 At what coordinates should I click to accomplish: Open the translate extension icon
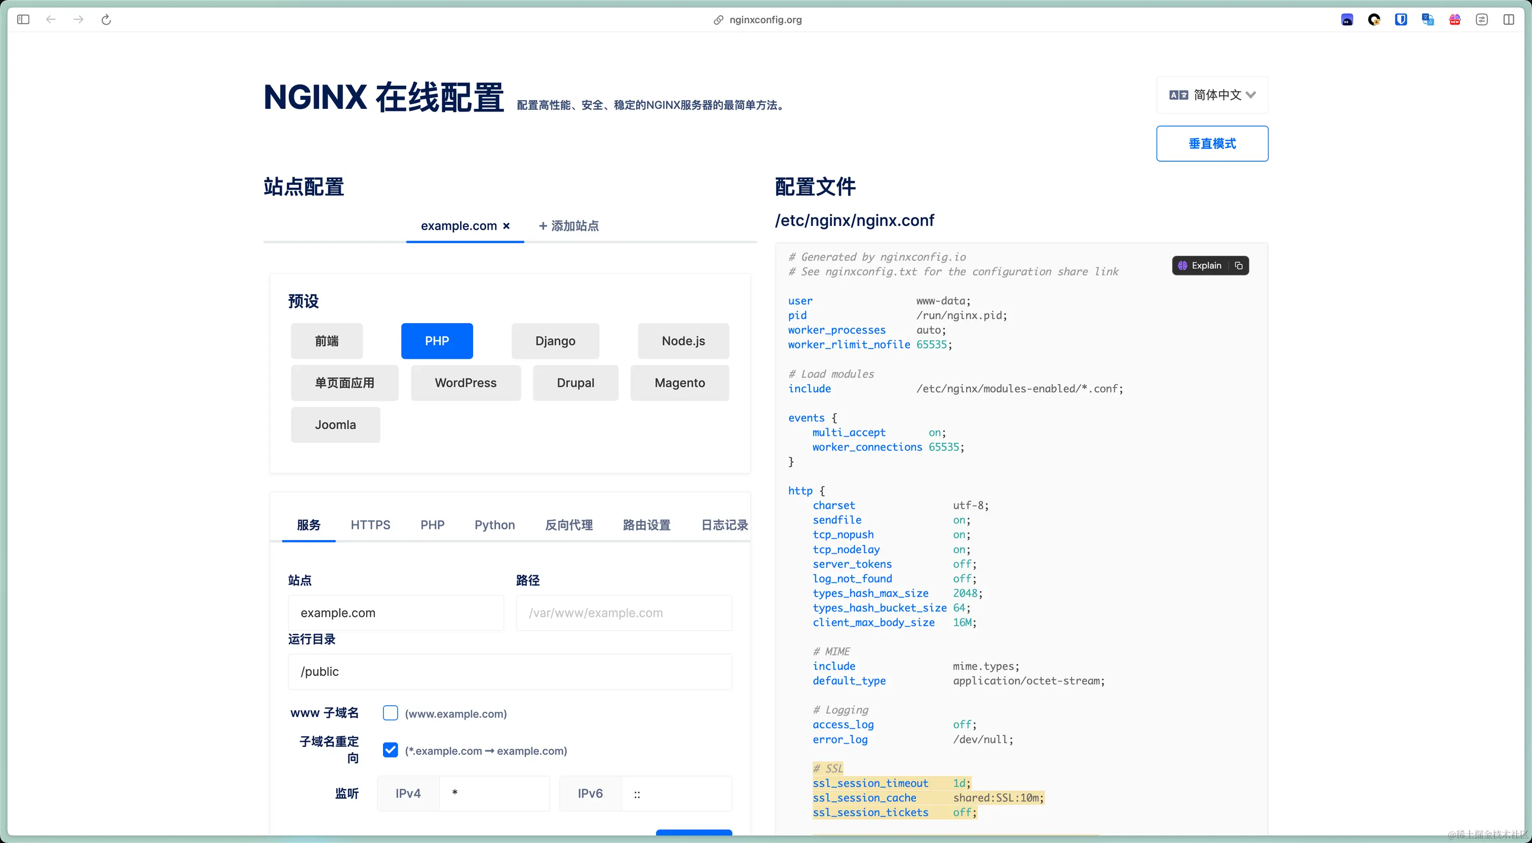(1427, 20)
